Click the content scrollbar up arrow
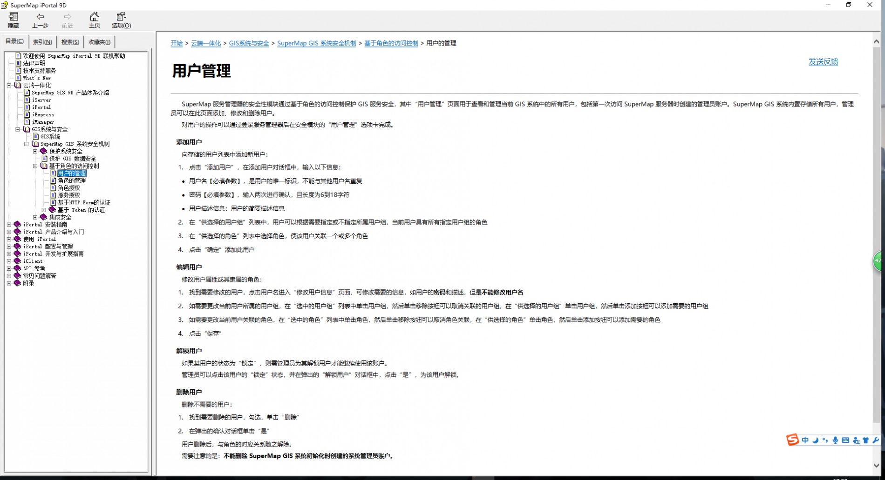Viewport: 885px width, 480px height. coord(876,41)
